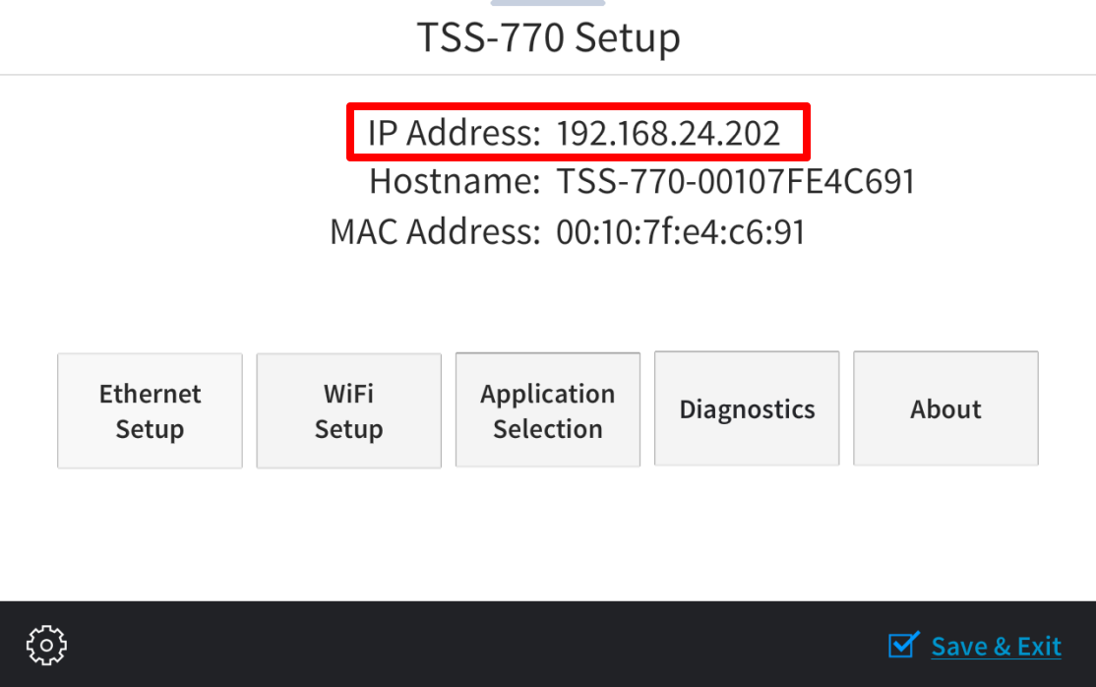
Task: Open the Diagnostics page
Action: [747, 408]
